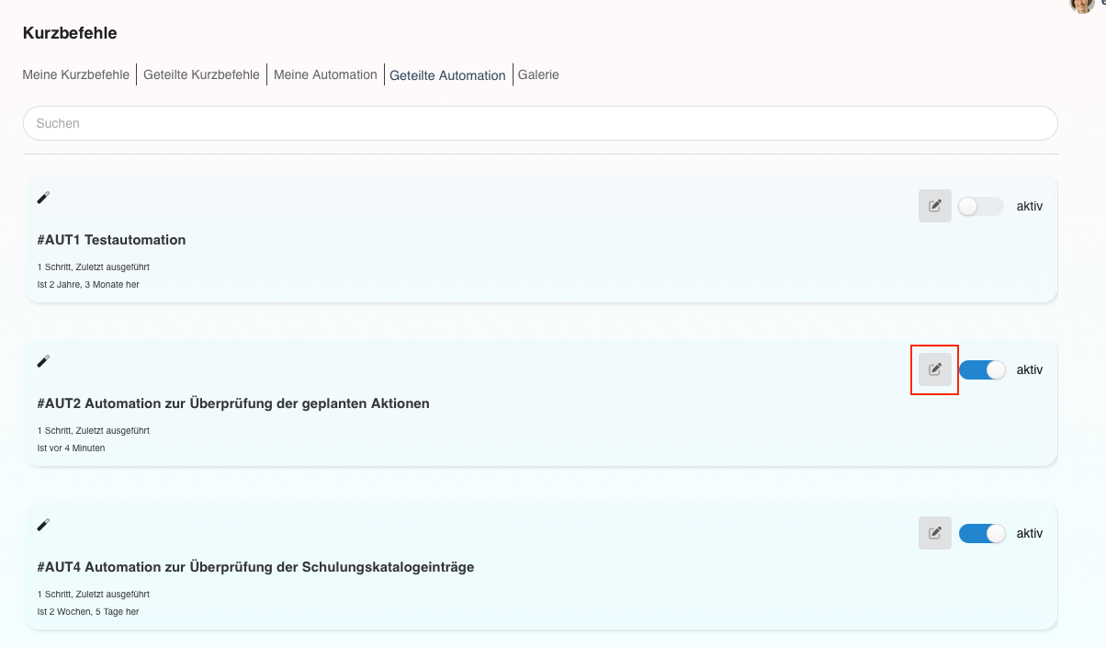1106x647 pixels.
Task: Switch to the Geteilte Kurzbefehle tab
Action: pyautogui.click(x=201, y=74)
